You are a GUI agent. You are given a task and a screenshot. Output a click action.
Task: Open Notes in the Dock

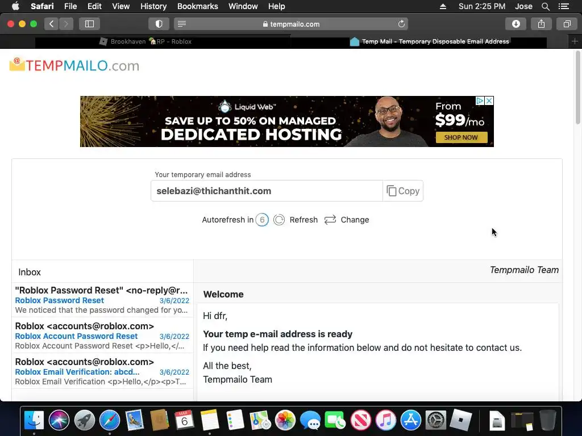tap(210, 420)
